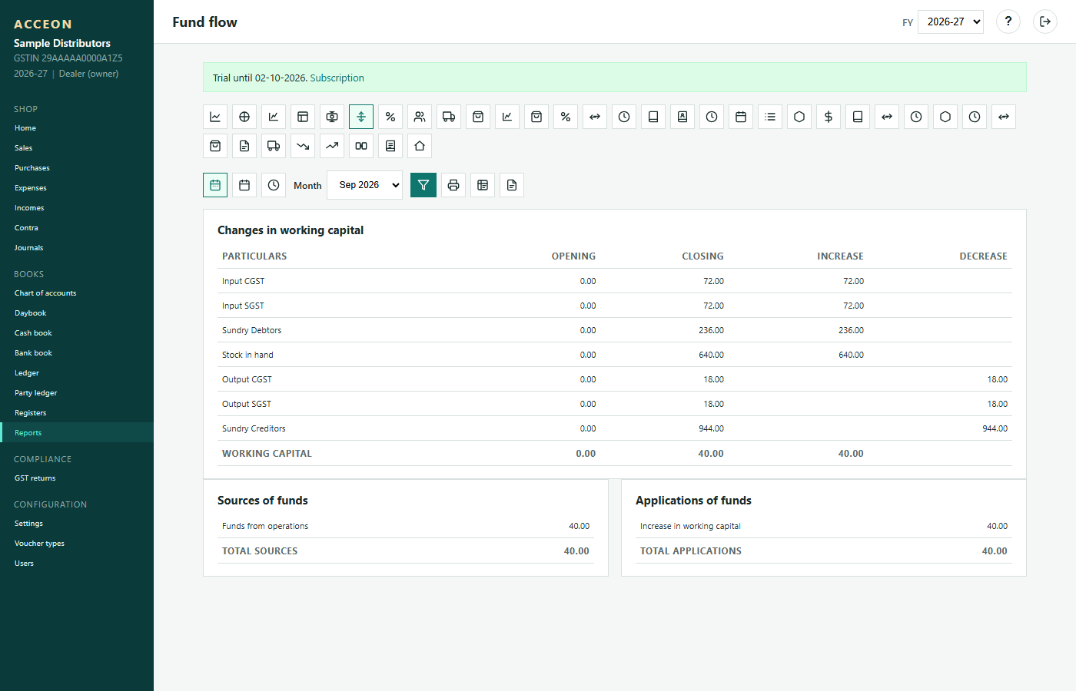This screenshot has height=691, width=1076.
Task: Click the teal filter funnel button
Action: (x=423, y=185)
